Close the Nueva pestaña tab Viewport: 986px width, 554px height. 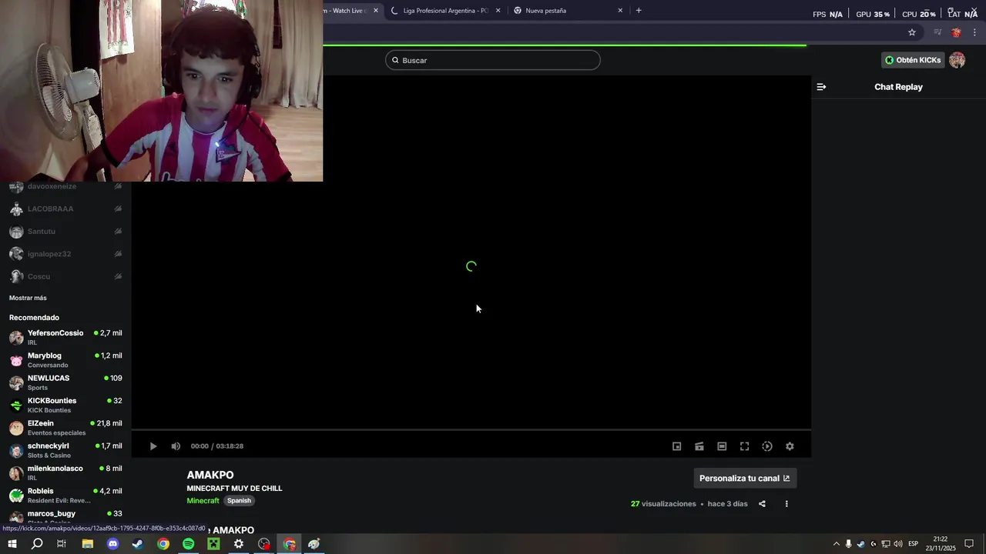pyautogui.click(x=620, y=11)
